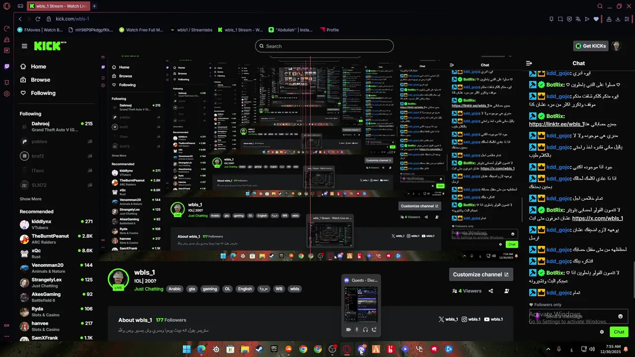Expand Show More under Following
This screenshot has width=635, height=357.
pyautogui.click(x=30, y=199)
